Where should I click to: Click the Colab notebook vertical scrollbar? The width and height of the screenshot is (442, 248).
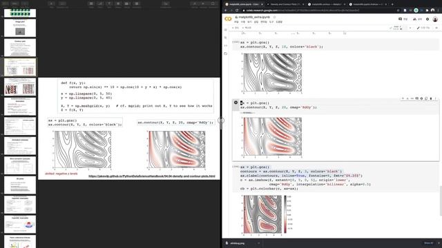[441, 201]
